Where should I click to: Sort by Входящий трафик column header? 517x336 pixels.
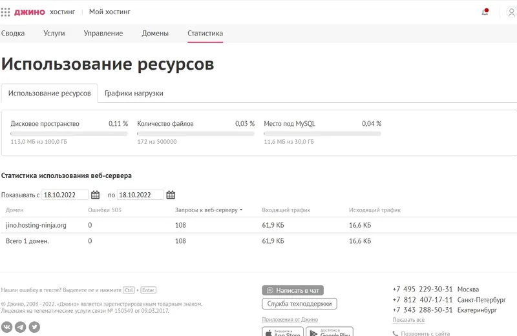click(x=286, y=210)
